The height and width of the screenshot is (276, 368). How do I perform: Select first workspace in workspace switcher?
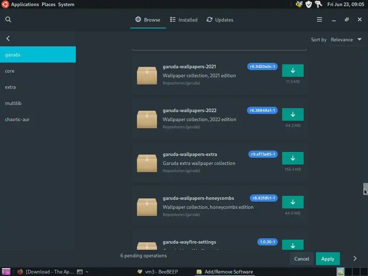340,272
